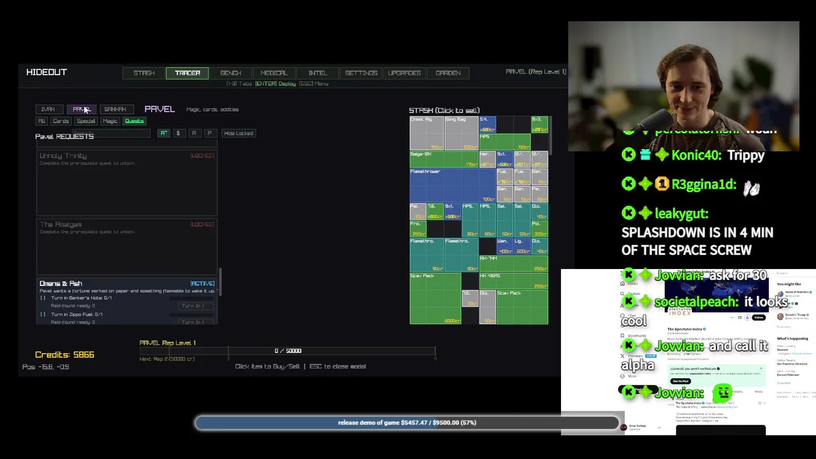
Task: Click the search field under Pavel
Action: (x=110, y=133)
